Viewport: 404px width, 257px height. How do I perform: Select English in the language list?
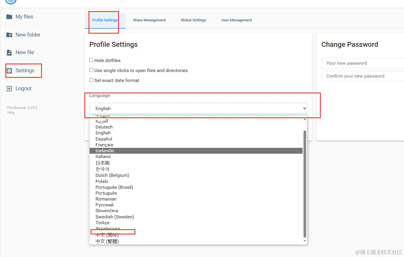tap(196, 133)
